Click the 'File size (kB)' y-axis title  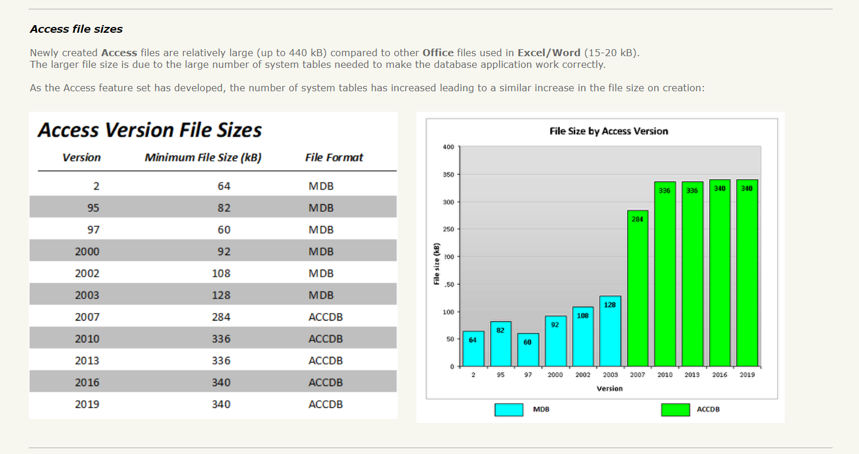coord(436,263)
